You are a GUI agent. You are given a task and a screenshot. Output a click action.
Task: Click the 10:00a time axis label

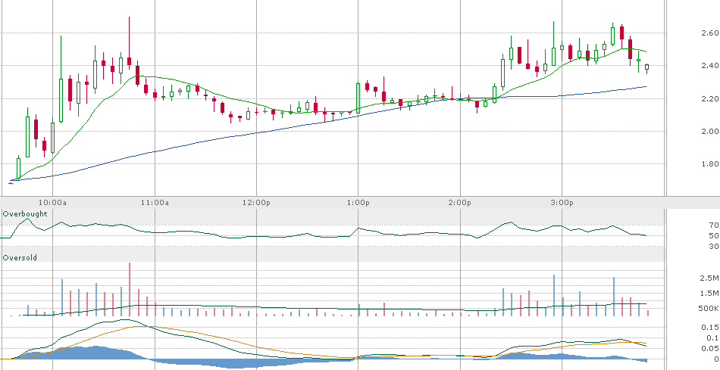(52, 202)
